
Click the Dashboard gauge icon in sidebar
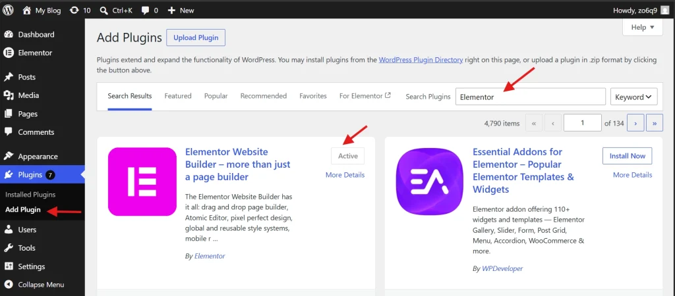pos(9,34)
